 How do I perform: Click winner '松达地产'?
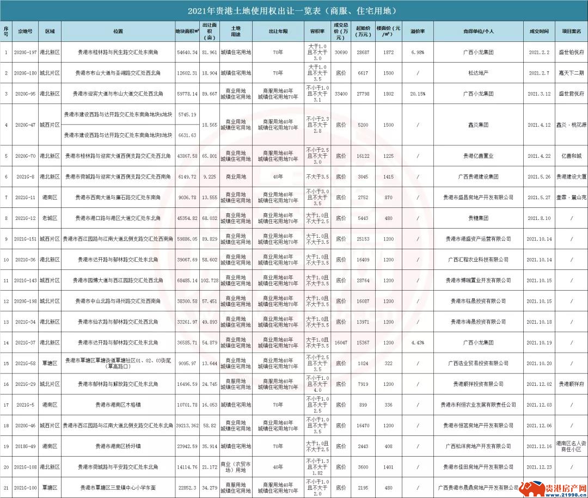pyautogui.click(x=478, y=73)
